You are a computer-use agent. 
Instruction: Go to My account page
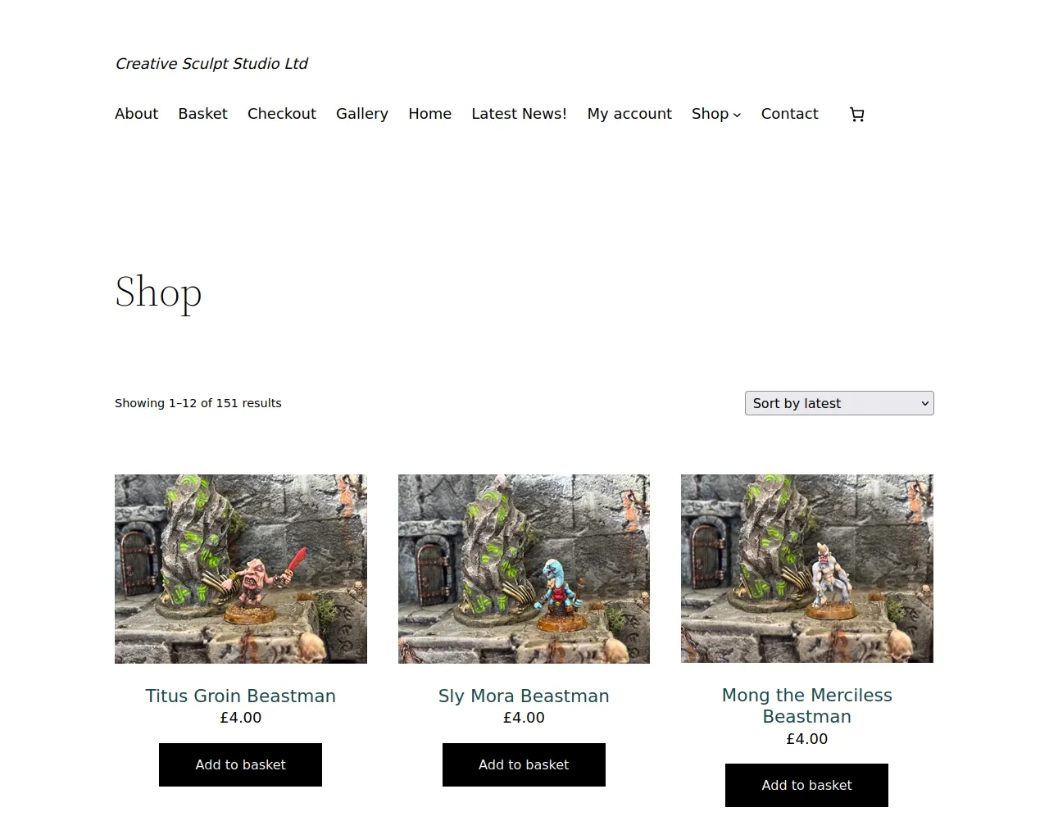click(629, 114)
